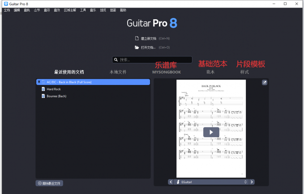The width and height of the screenshot is (304, 194).
Task: Focus the 搜索 search field
Action: [152, 59]
